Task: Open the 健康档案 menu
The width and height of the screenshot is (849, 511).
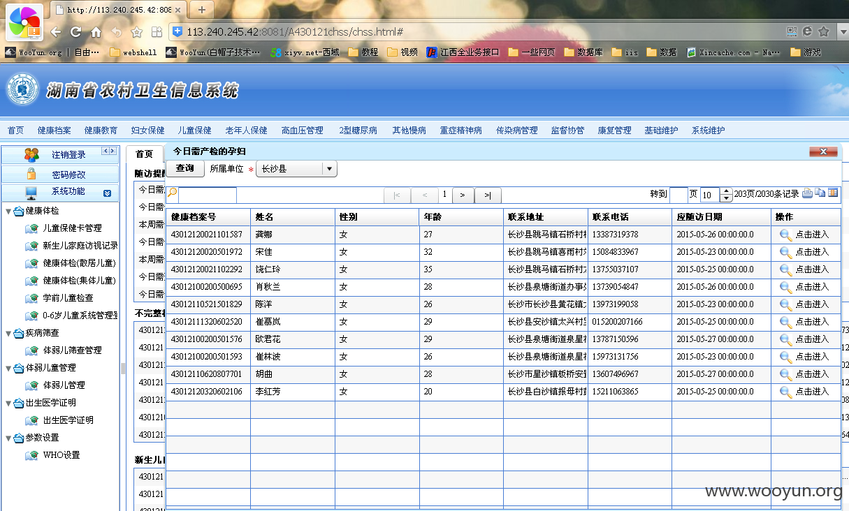Action: (55, 131)
